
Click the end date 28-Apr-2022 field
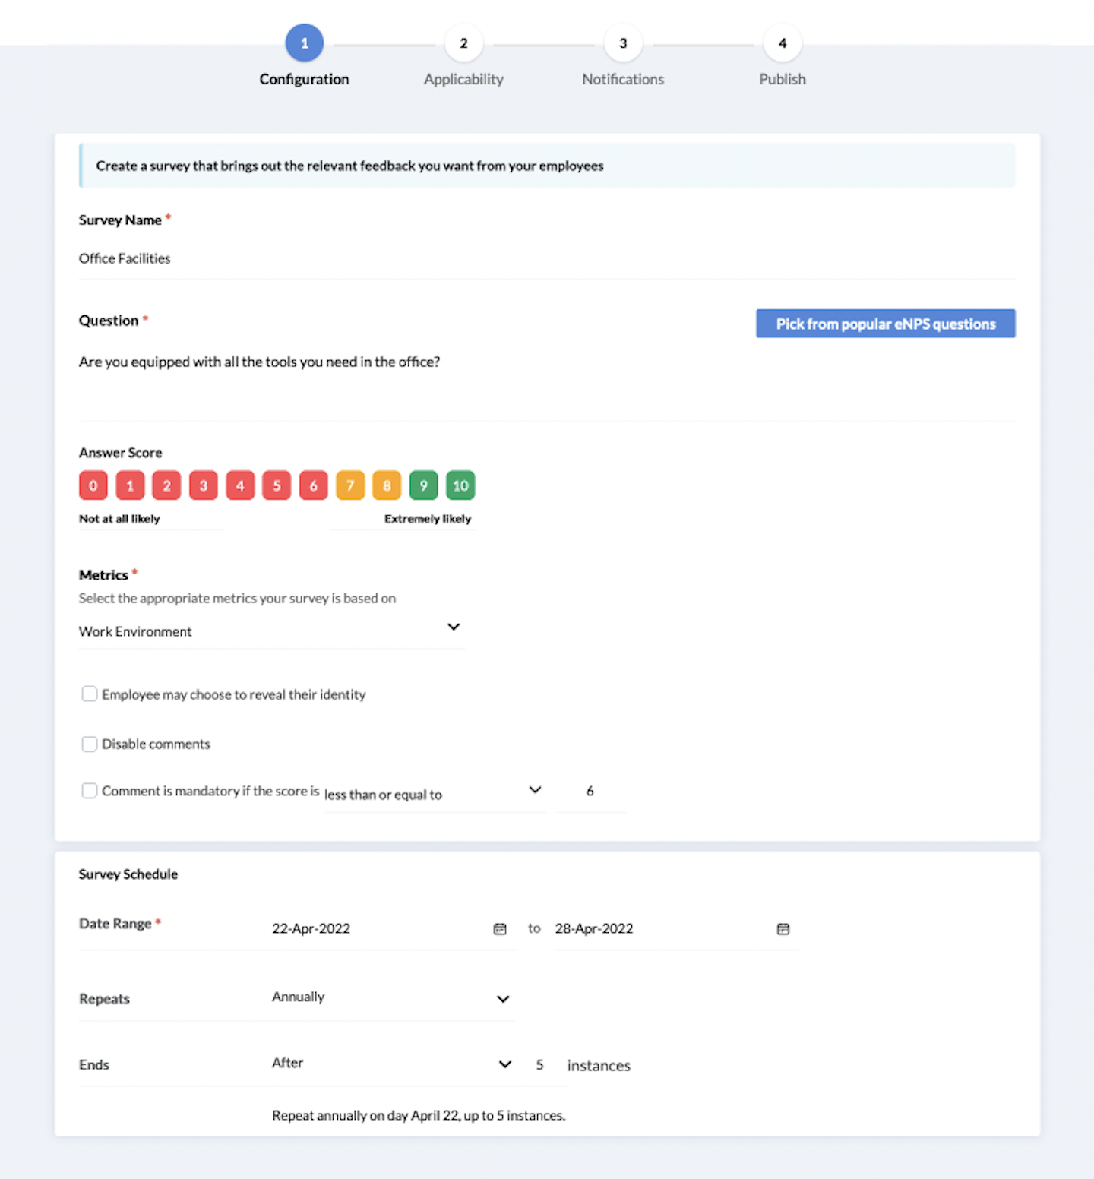[676, 928]
